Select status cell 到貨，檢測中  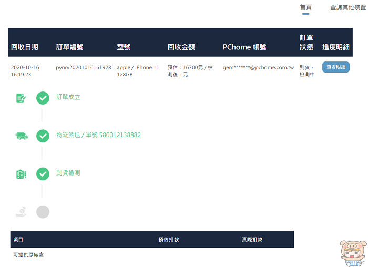point(307,71)
